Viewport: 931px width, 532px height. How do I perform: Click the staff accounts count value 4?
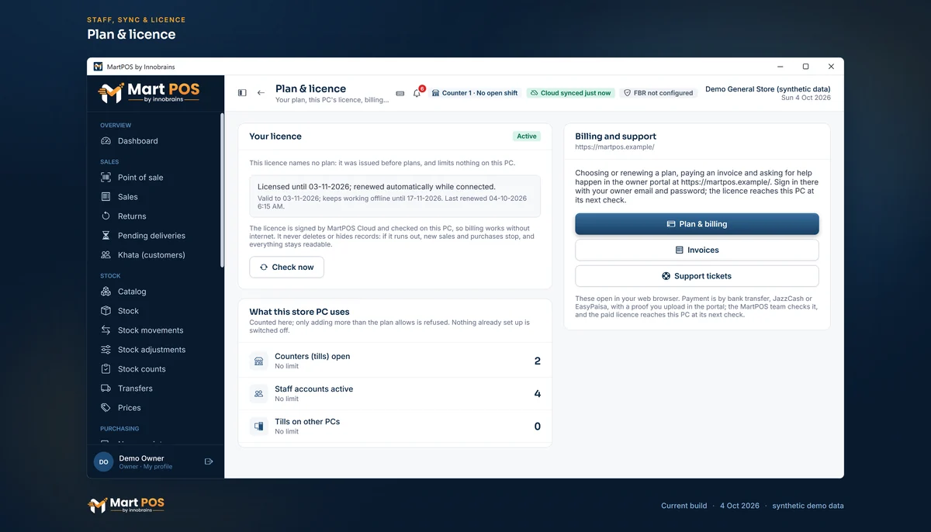pyautogui.click(x=538, y=394)
